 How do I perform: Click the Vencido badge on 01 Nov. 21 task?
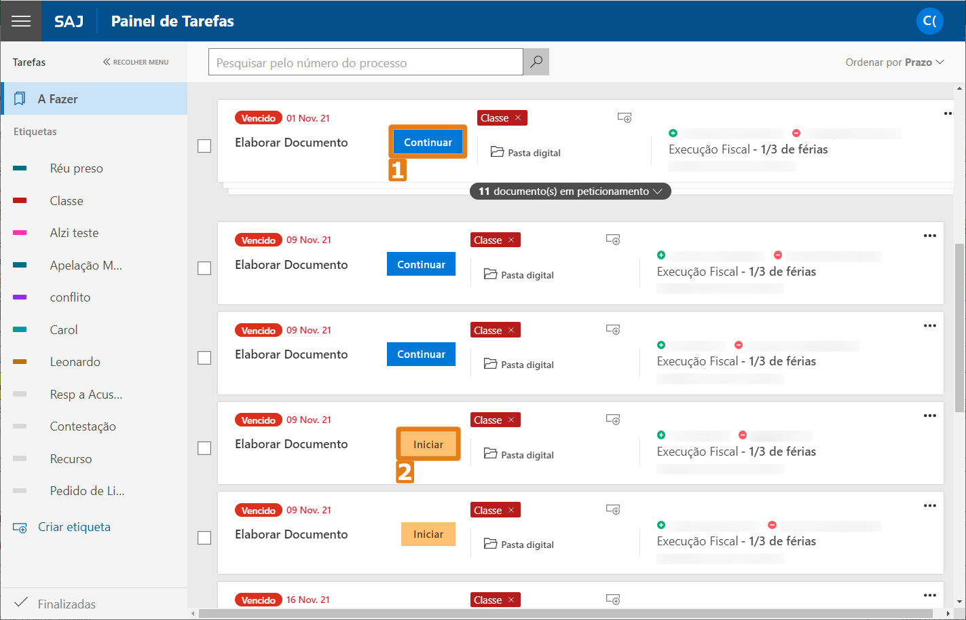click(x=259, y=117)
